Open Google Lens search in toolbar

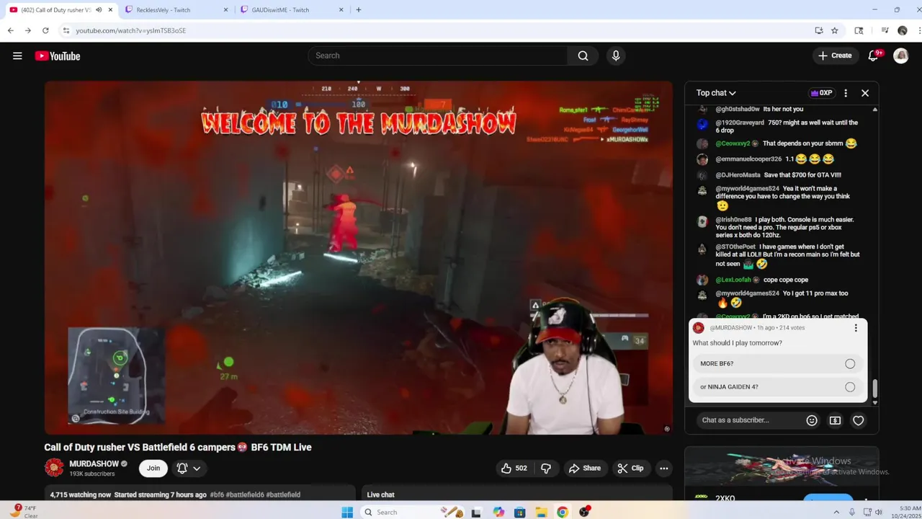click(859, 30)
